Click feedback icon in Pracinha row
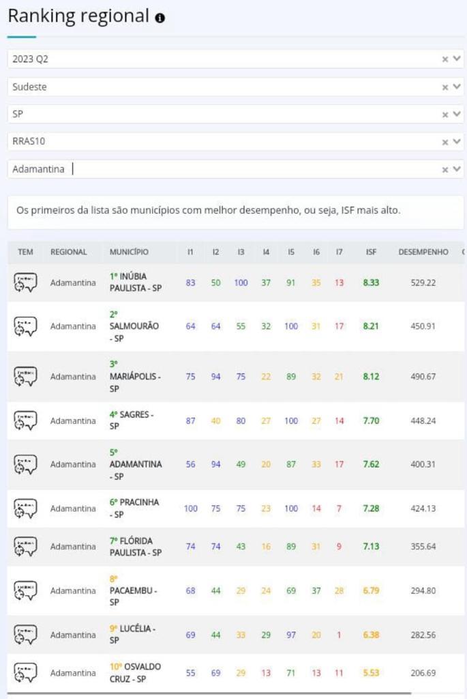Viewport: 467px width, 699px height. click(25, 508)
